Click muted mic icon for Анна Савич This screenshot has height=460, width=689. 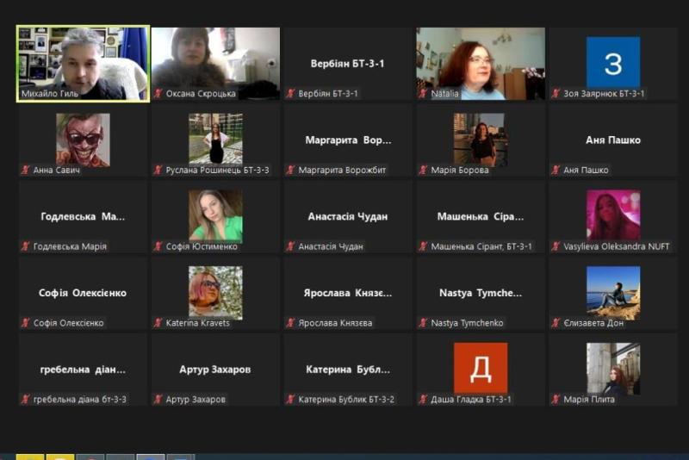(x=25, y=171)
